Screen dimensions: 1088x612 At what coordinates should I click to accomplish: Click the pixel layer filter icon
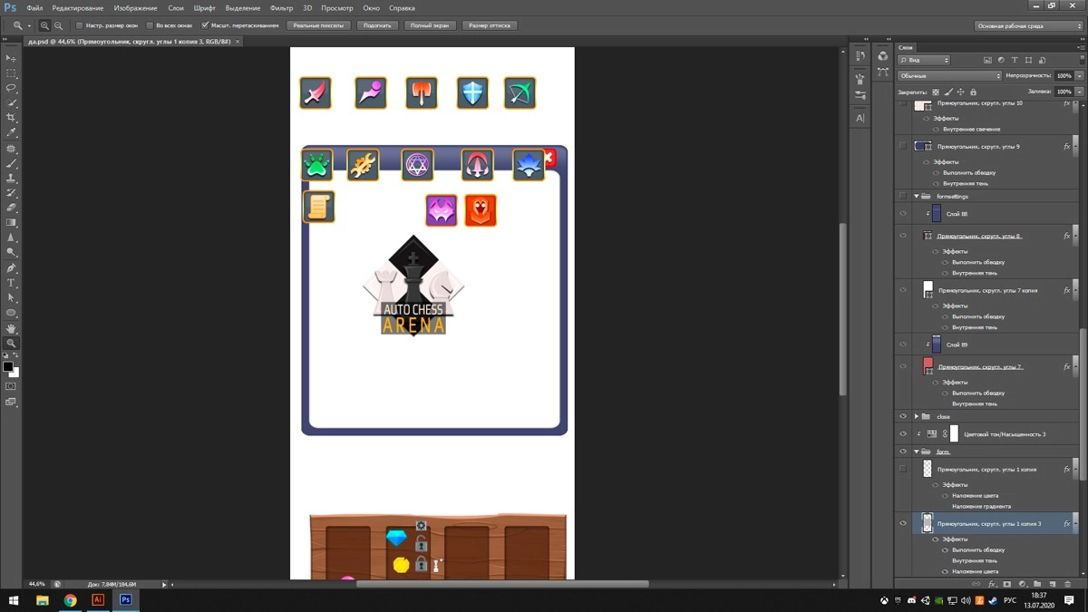point(987,60)
